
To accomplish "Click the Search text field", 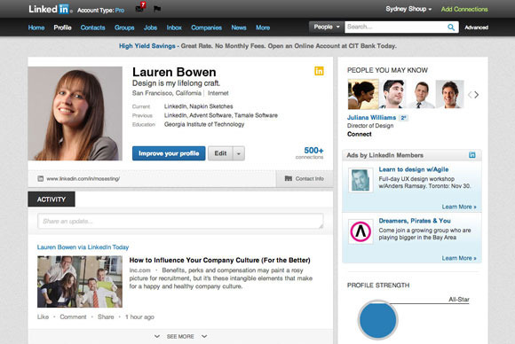I will click(396, 27).
